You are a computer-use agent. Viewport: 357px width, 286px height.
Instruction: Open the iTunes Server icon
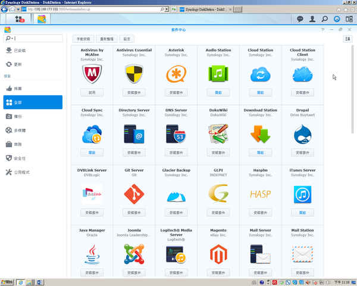302,194
